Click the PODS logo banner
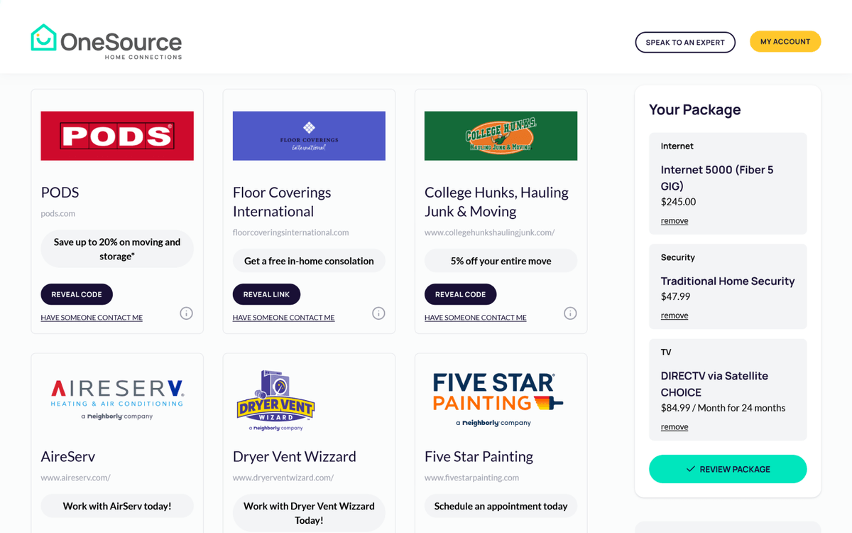The height and width of the screenshot is (533, 852). 116,135
